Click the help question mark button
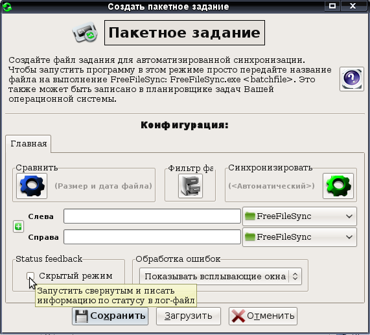This screenshot has width=370, height=335. 352,79
